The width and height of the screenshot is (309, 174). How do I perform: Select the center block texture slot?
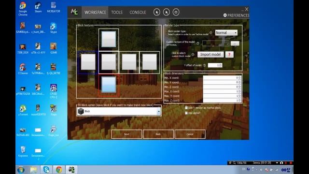(x=109, y=62)
